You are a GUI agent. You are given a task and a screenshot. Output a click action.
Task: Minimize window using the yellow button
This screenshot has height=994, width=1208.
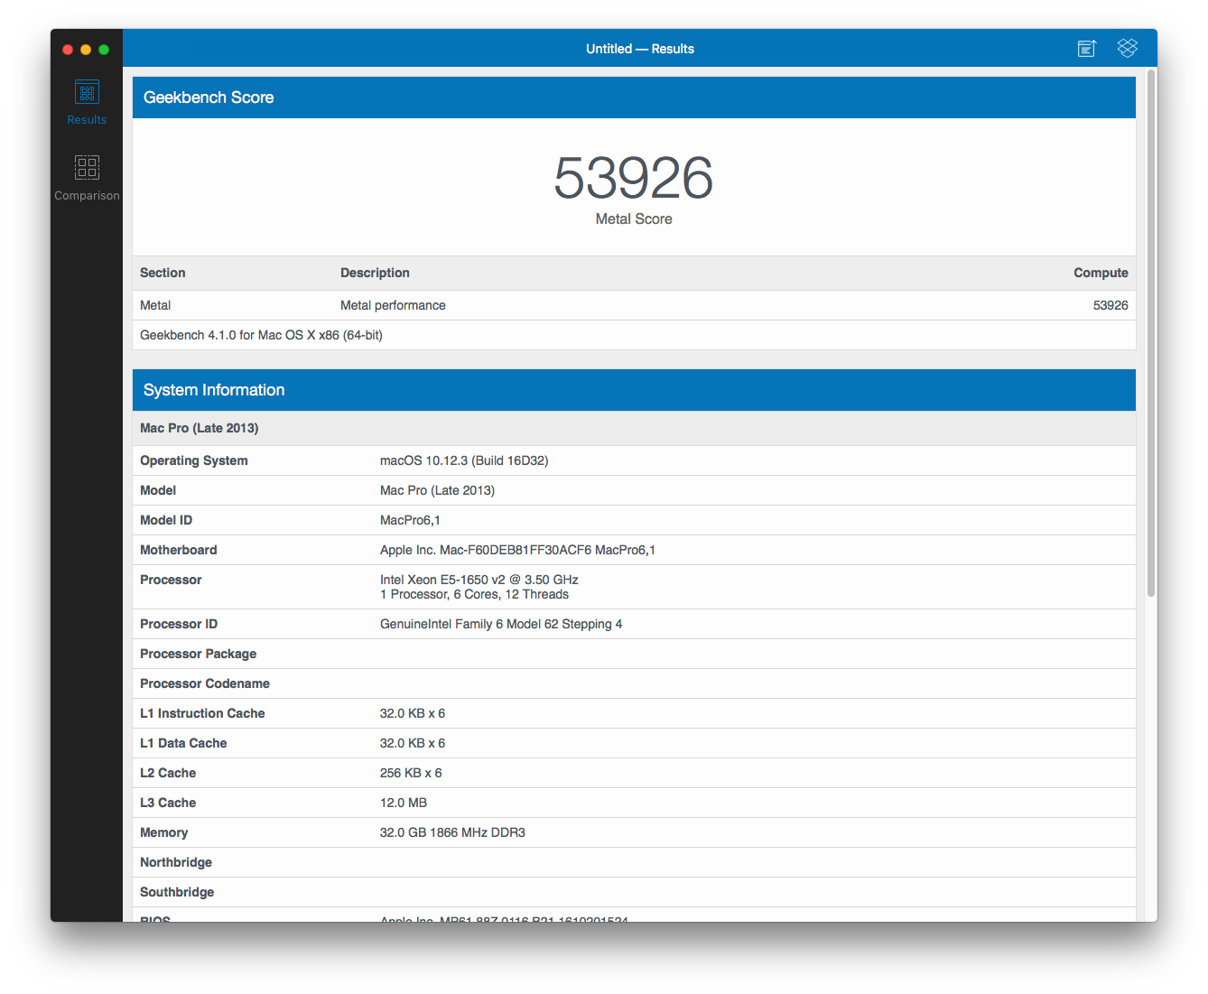pyautogui.click(x=86, y=50)
